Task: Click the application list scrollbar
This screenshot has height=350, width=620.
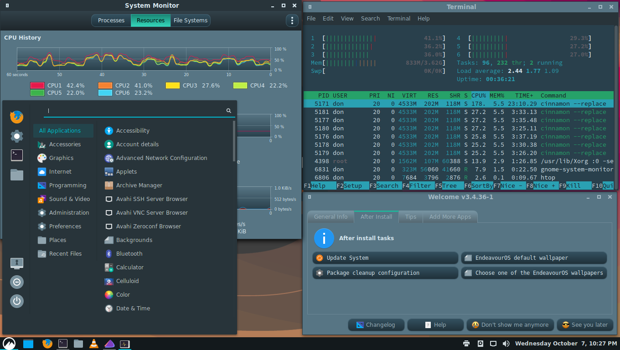Action: (234, 141)
